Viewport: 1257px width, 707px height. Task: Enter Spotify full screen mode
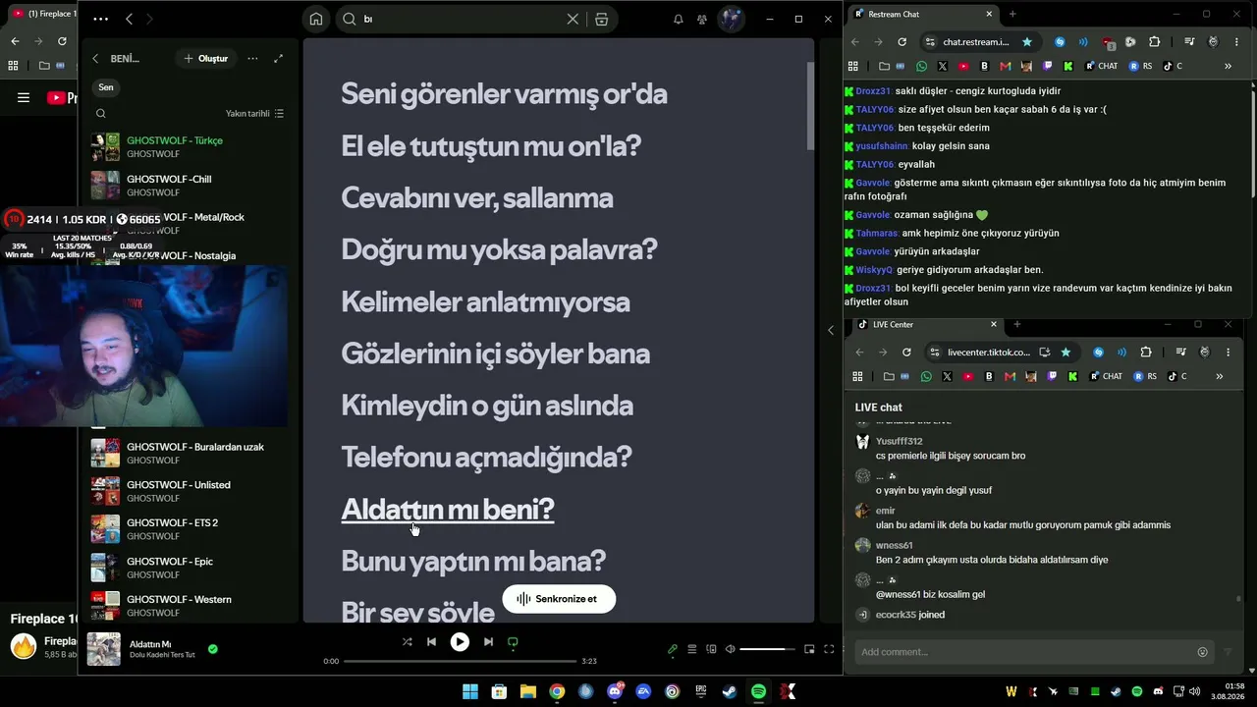(829, 649)
